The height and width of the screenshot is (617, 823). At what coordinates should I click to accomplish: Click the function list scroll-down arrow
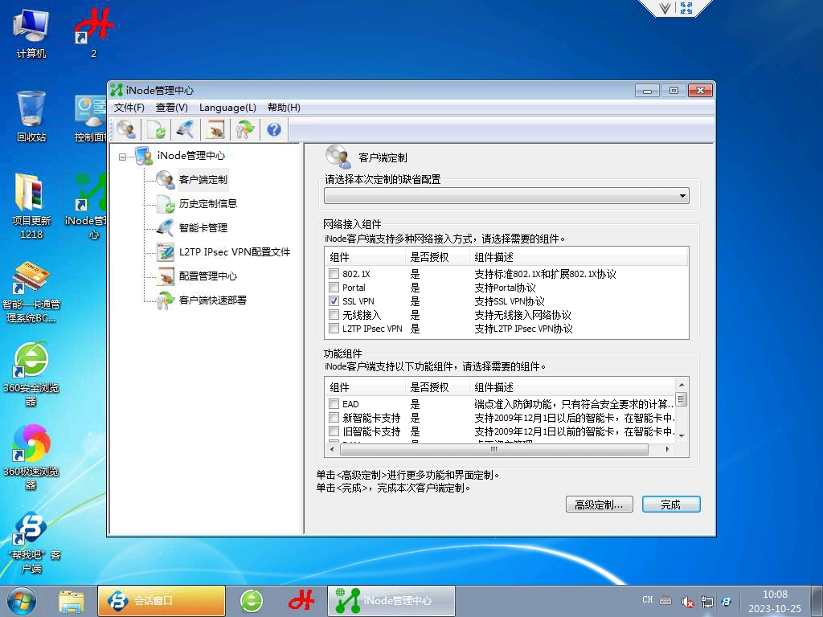(682, 436)
